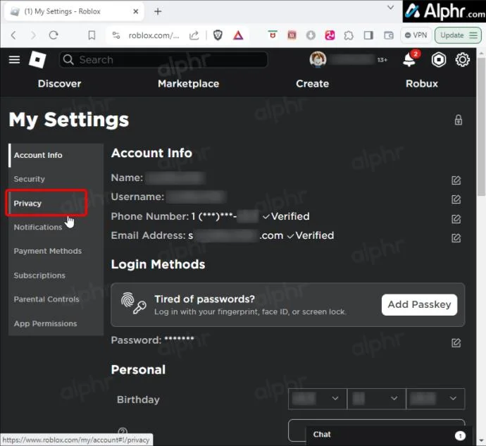Edit the Phone Number pencil icon
This screenshot has width=486, height=446.
456,219
